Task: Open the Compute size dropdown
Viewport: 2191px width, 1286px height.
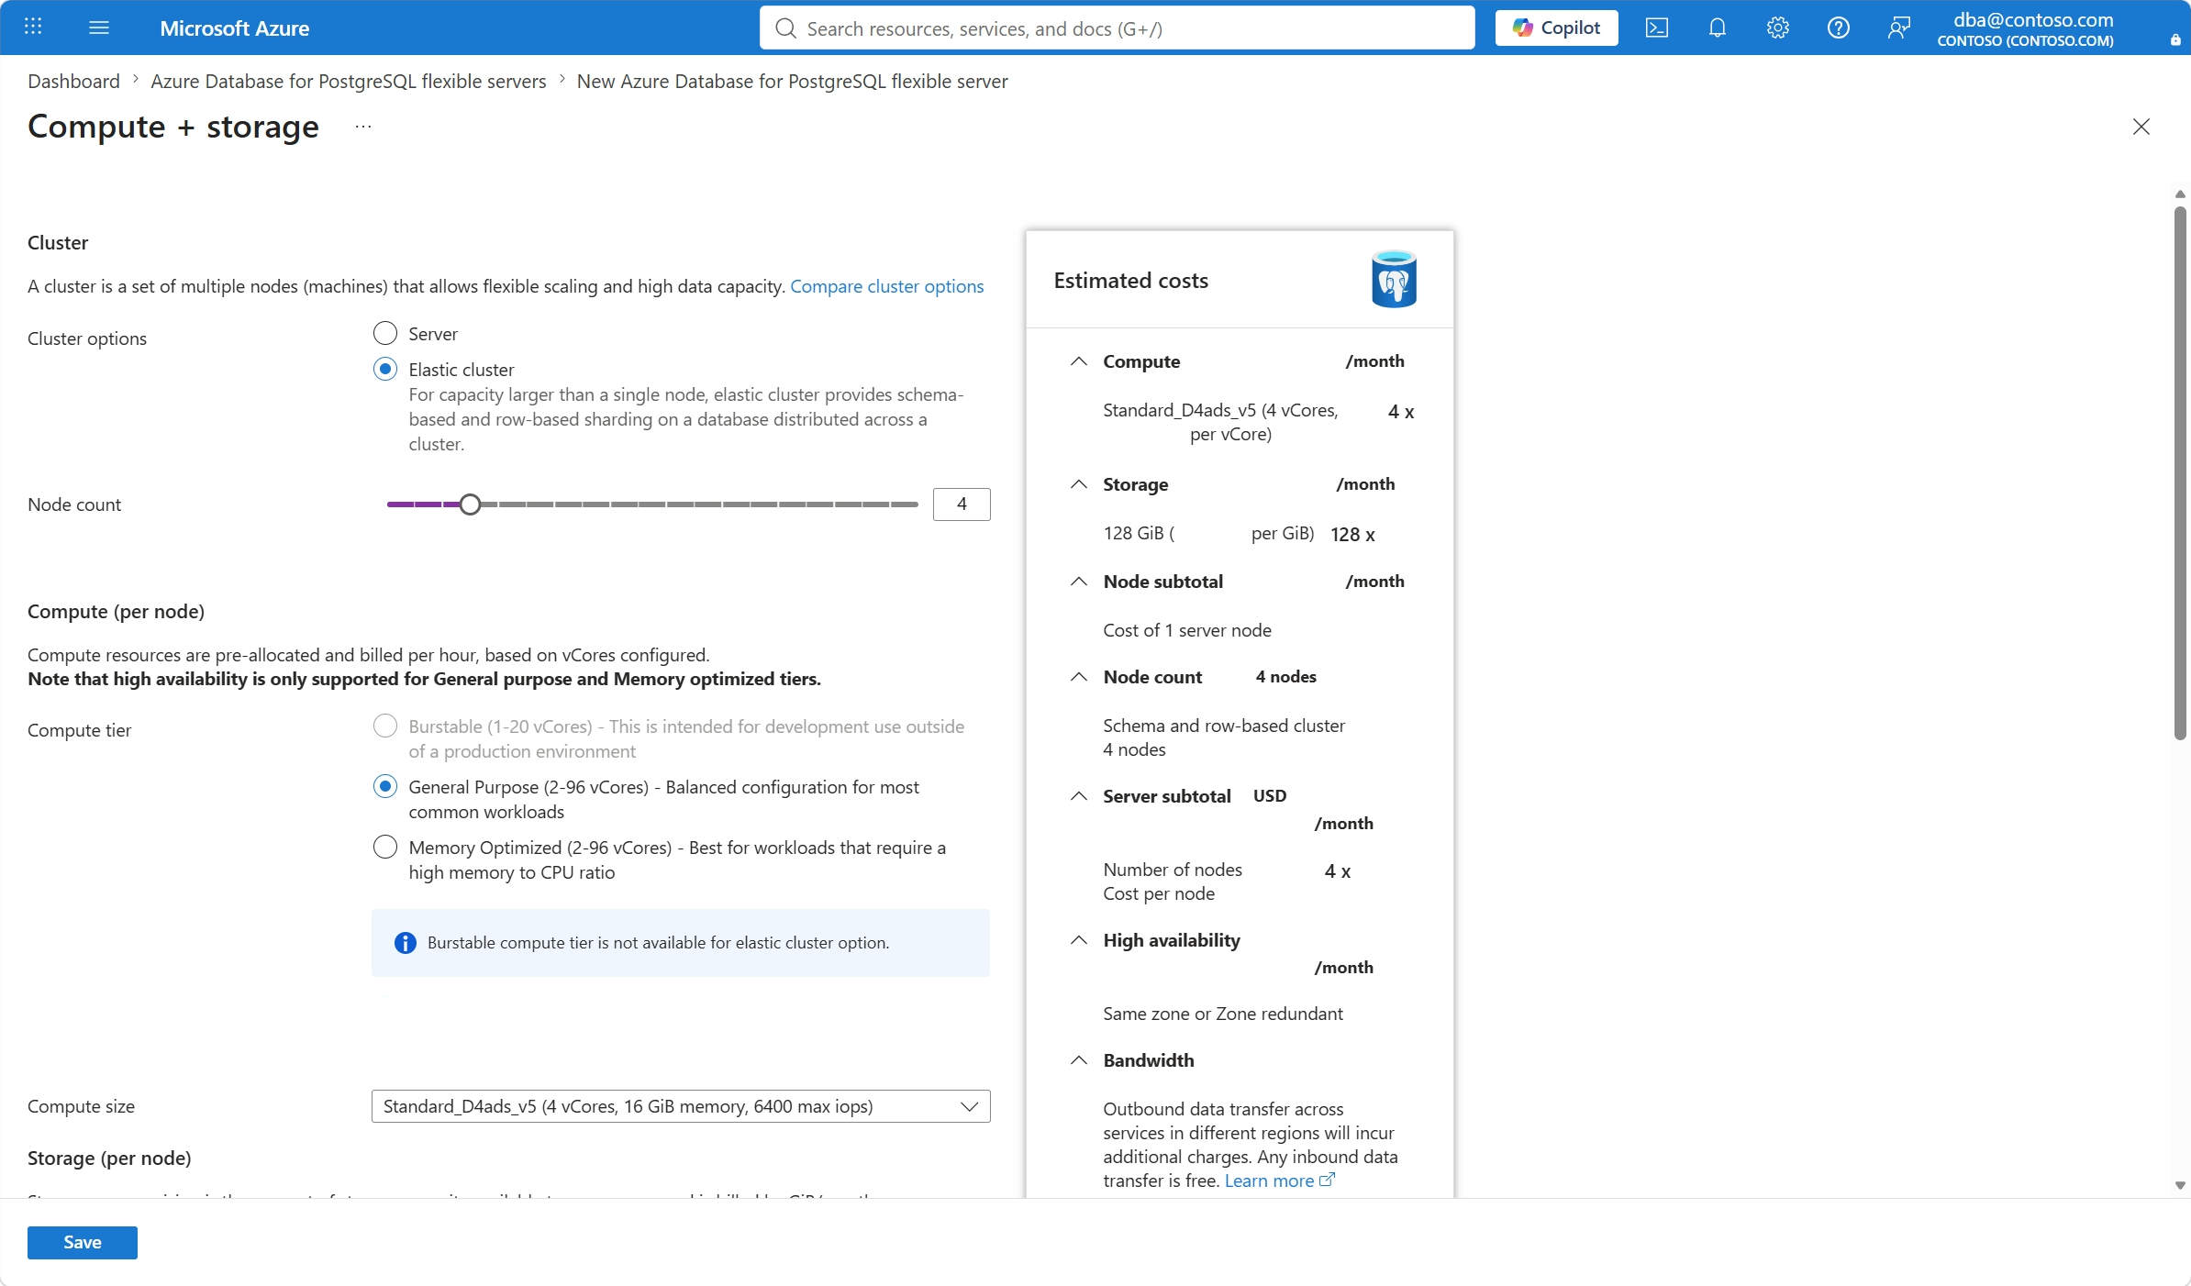Action: coord(681,1106)
